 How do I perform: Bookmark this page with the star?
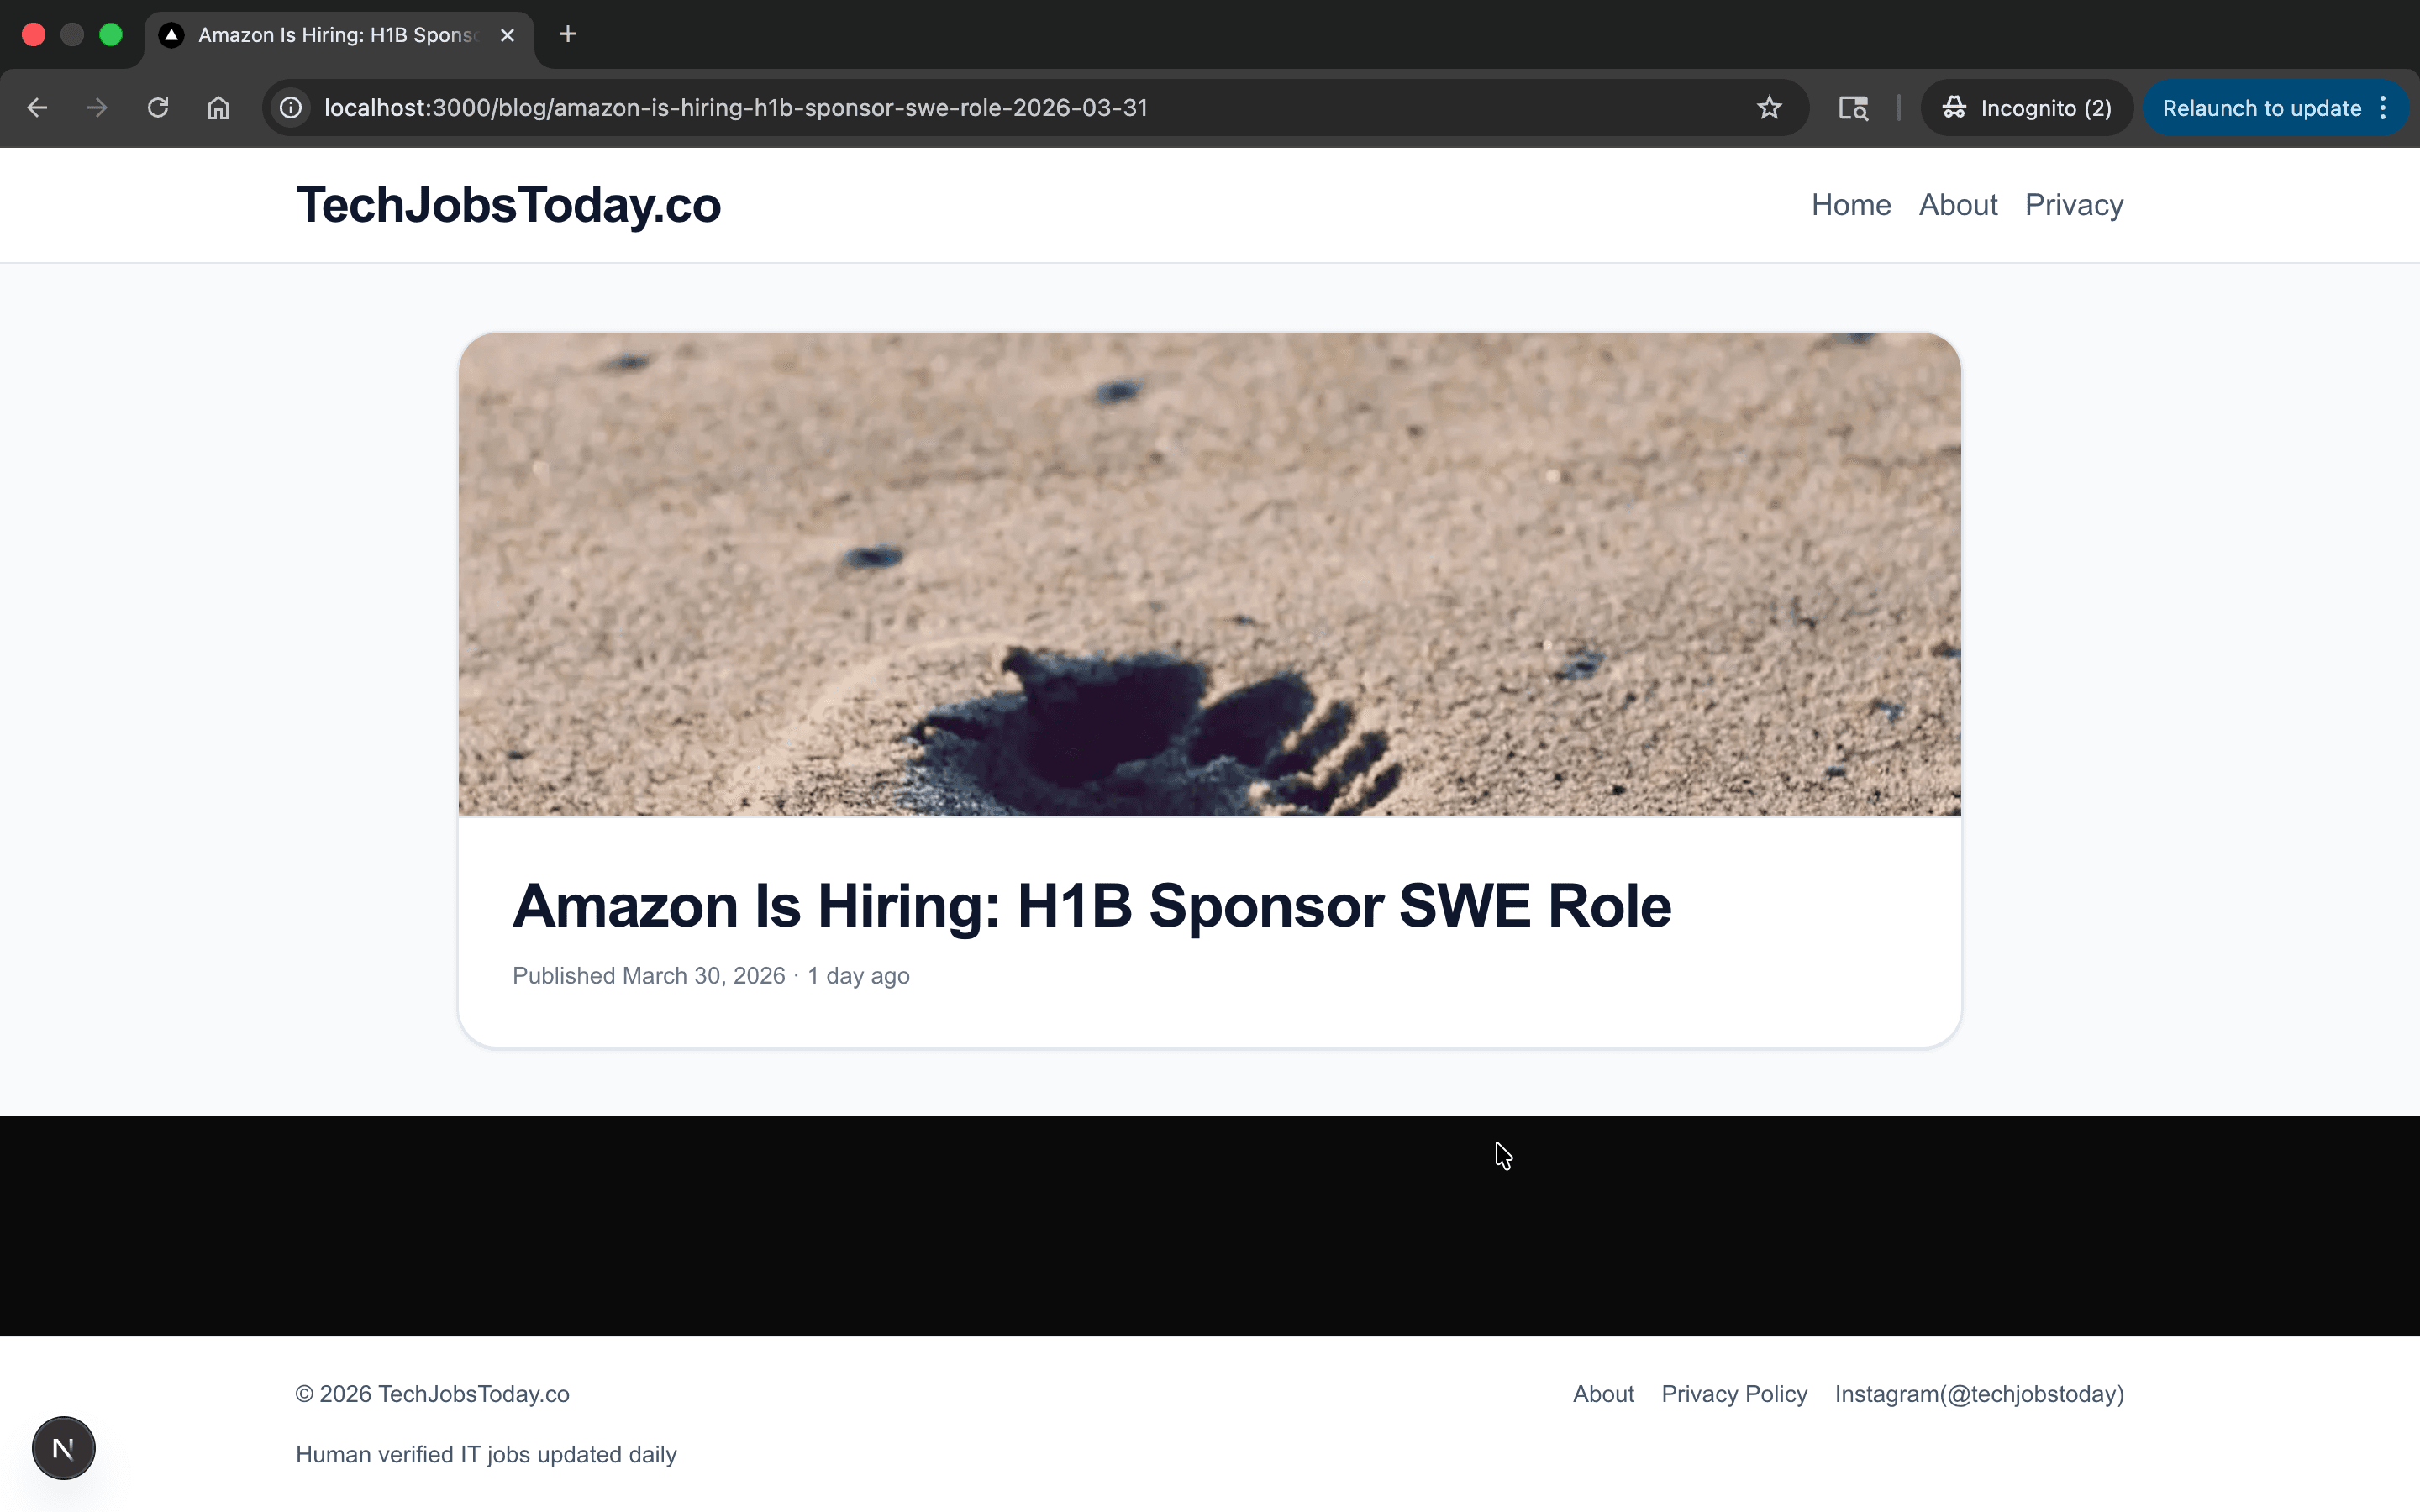[x=1769, y=108]
